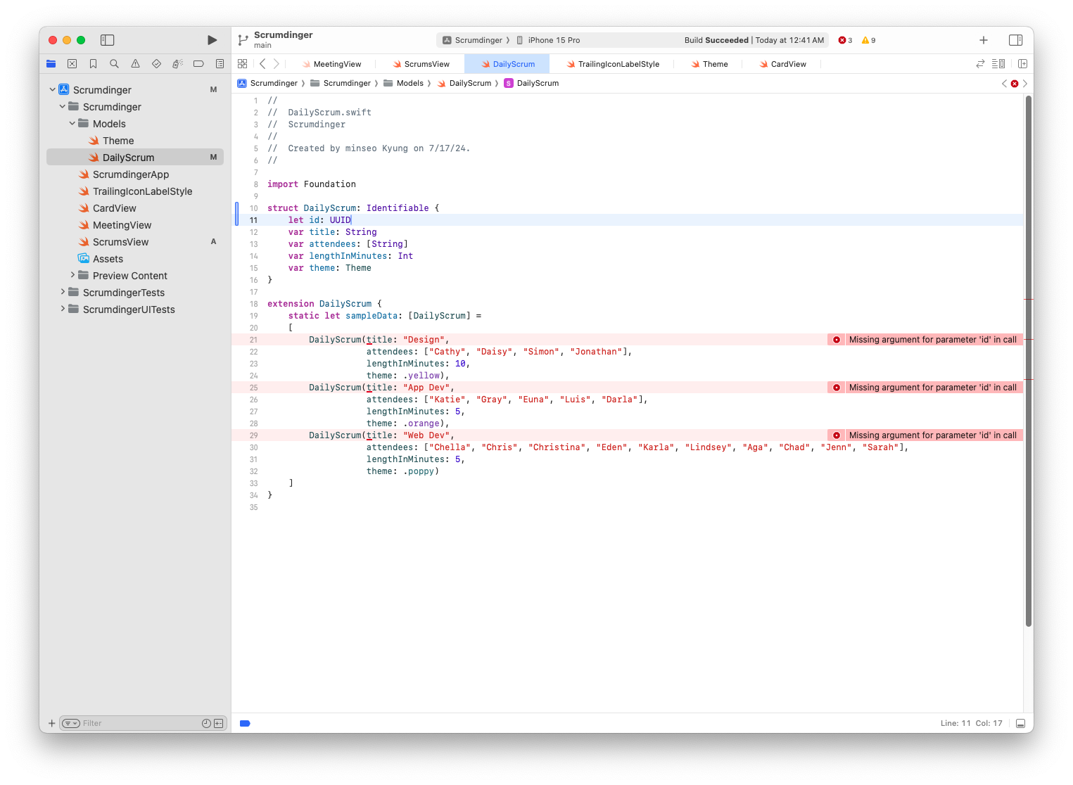Open the find navigator magnifier icon
Image resolution: width=1073 pixels, height=785 pixels.
tap(114, 64)
